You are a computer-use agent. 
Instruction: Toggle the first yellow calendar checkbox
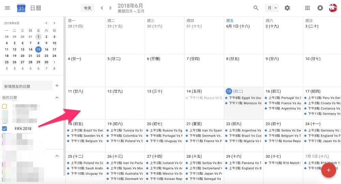pyautogui.click(x=4, y=106)
